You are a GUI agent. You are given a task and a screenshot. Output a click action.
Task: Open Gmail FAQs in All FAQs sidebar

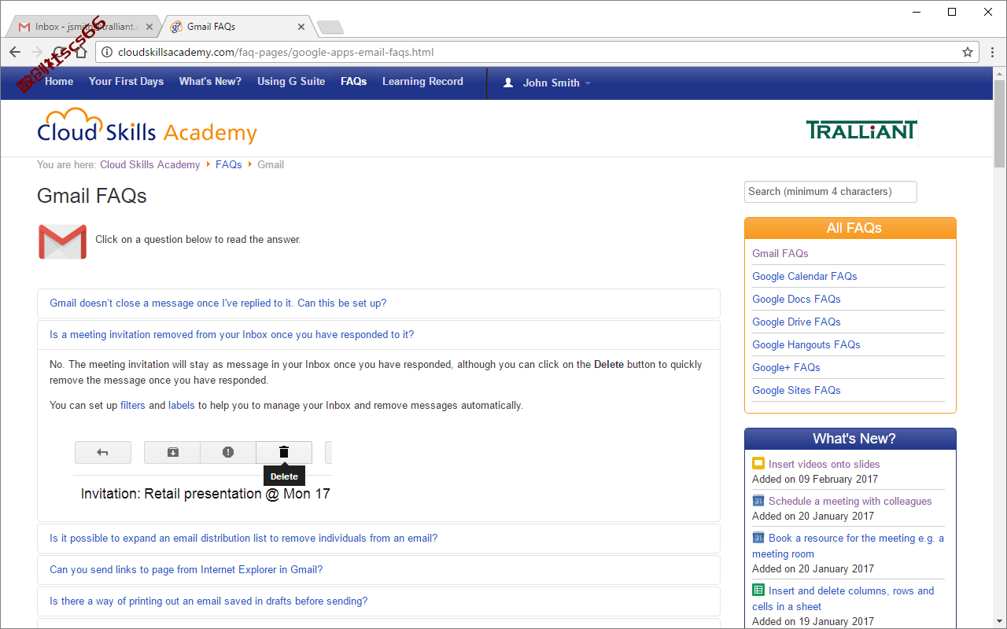(x=780, y=253)
